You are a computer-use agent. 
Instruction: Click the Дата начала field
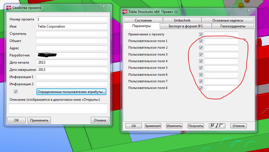[x=72, y=62]
